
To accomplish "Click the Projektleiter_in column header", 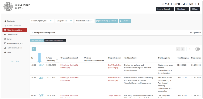I will pyautogui.click(x=115, y=58).
